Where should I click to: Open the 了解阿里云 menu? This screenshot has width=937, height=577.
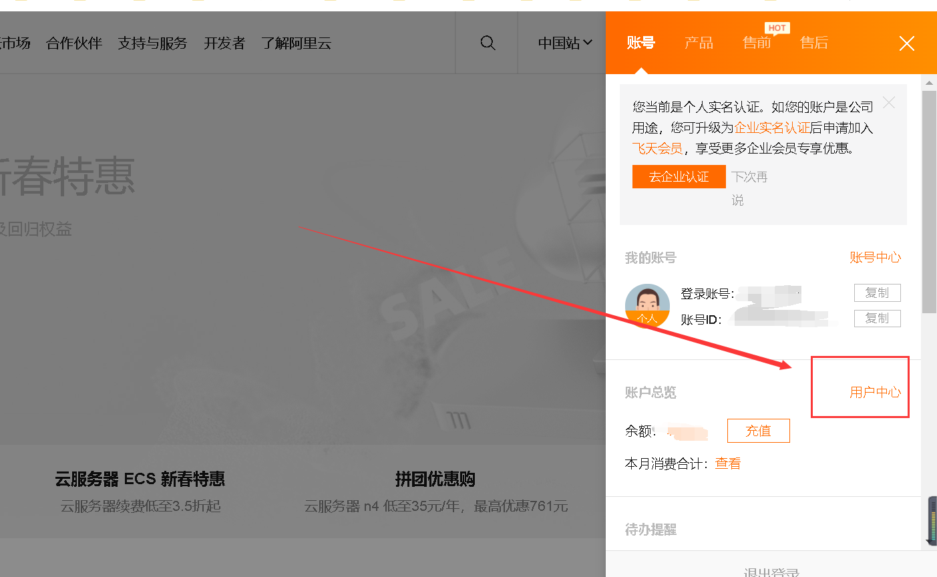point(297,43)
